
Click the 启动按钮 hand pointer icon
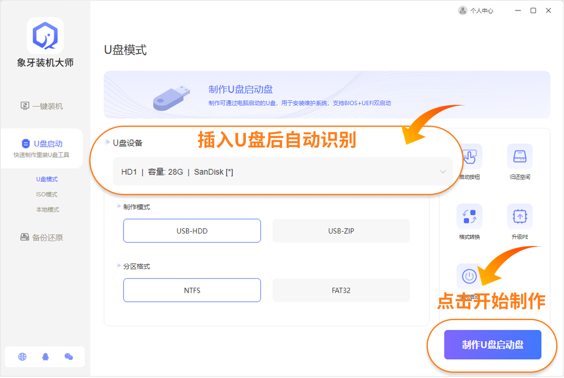point(470,156)
